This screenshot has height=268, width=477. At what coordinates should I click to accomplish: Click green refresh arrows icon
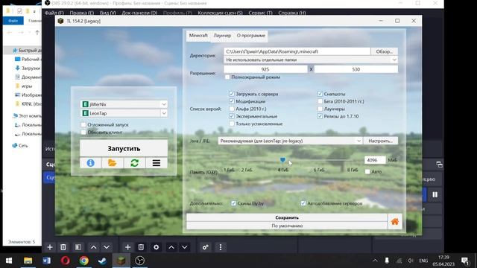click(x=134, y=163)
